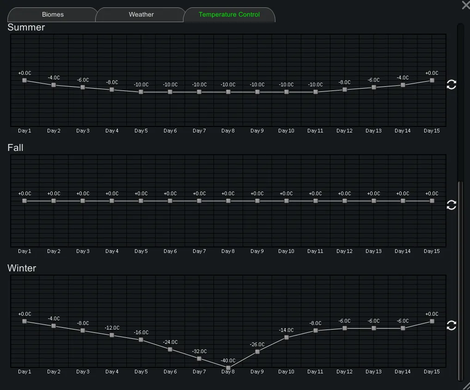Select Fall Day 1 temperature point
The image size is (470, 390).
point(24,201)
